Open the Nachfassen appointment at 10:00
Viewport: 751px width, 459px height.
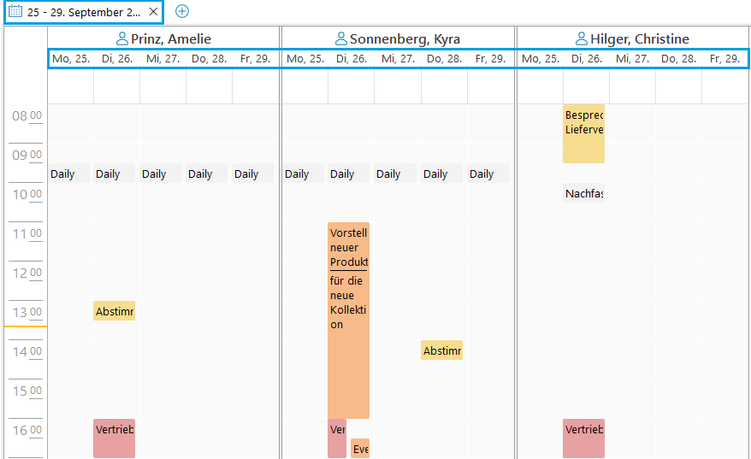[583, 194]
